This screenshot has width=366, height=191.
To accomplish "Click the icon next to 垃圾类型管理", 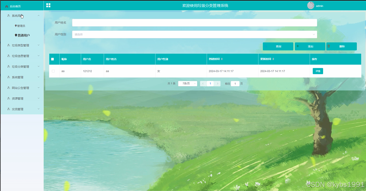I will click(9, 45).
